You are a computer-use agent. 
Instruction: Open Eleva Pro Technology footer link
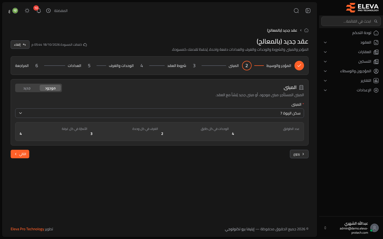coord(27,229)
